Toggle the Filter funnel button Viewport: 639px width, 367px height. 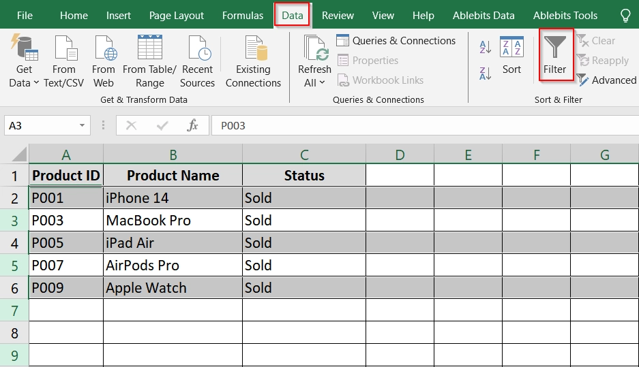pos(554,55)
